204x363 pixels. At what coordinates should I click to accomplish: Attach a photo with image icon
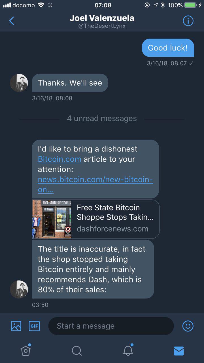(x=16, y=326)
